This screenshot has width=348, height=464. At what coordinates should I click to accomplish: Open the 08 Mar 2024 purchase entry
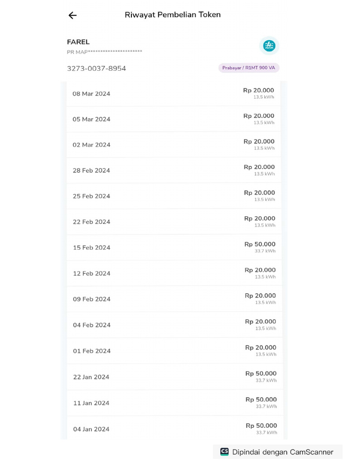(174, 94)
